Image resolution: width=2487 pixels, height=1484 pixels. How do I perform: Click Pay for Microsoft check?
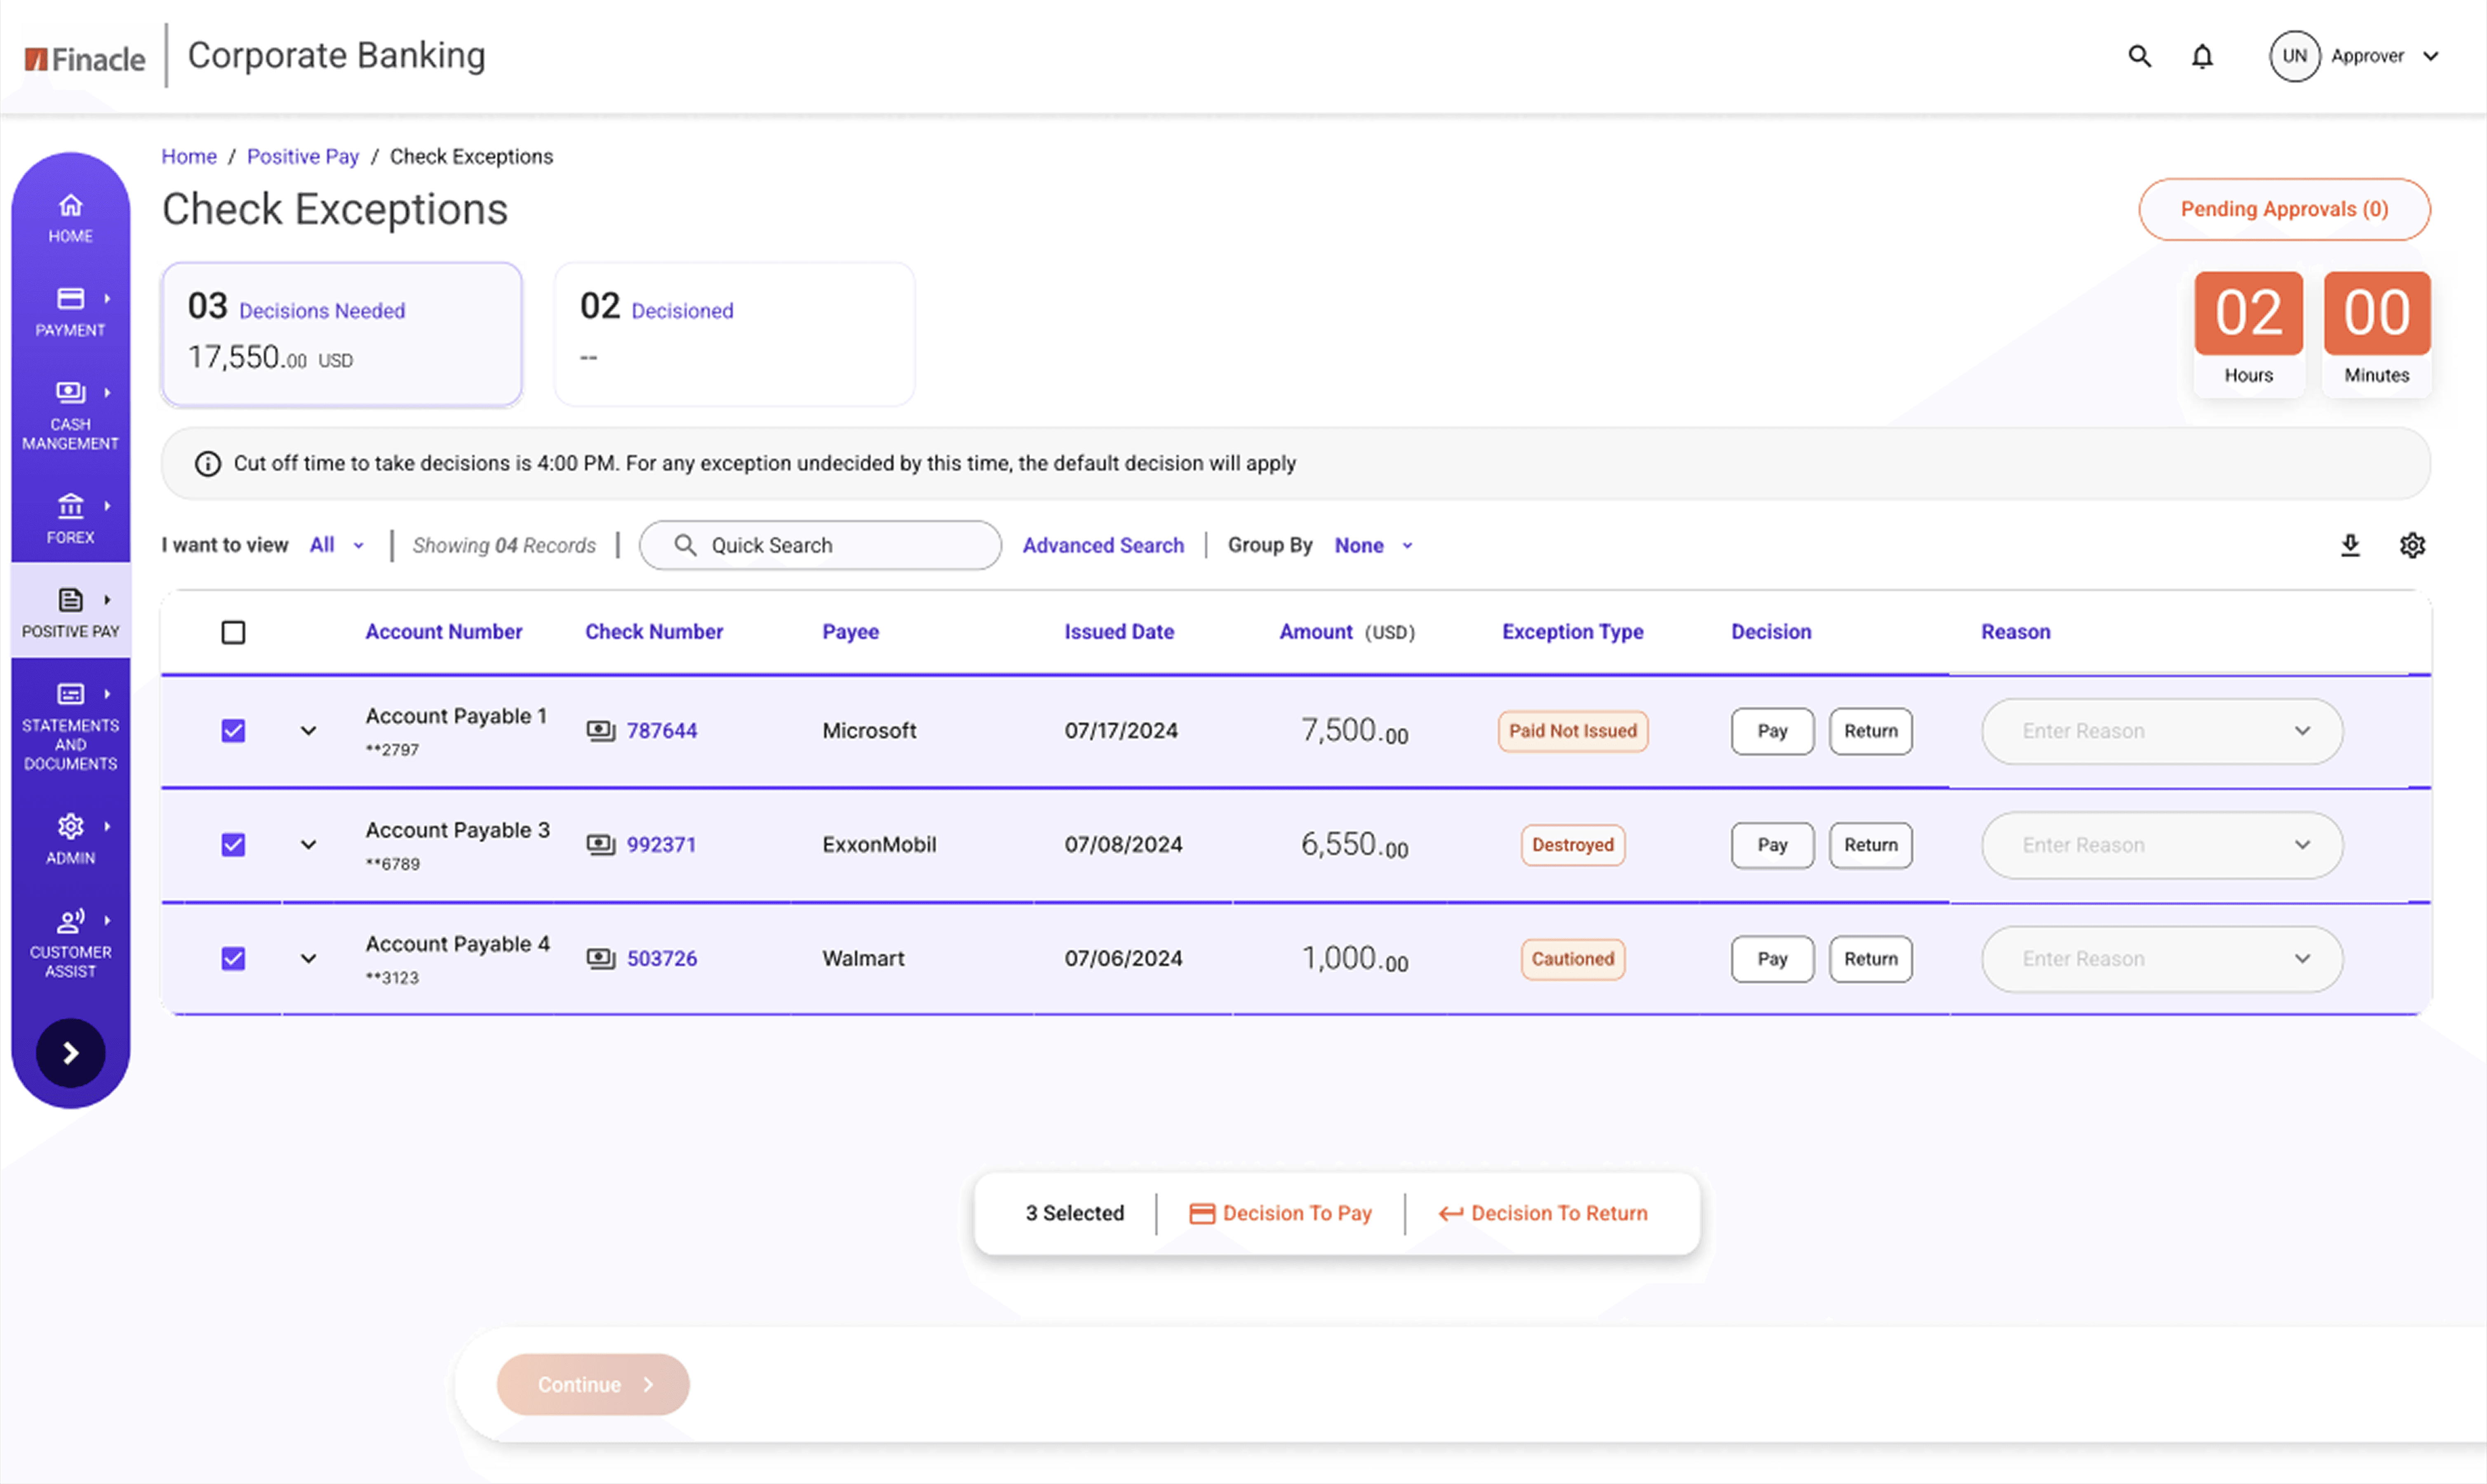coord(1772,731)
